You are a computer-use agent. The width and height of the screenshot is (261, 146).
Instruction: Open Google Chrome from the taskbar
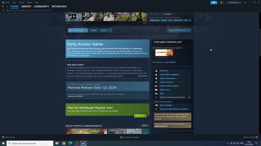[64, 143]
